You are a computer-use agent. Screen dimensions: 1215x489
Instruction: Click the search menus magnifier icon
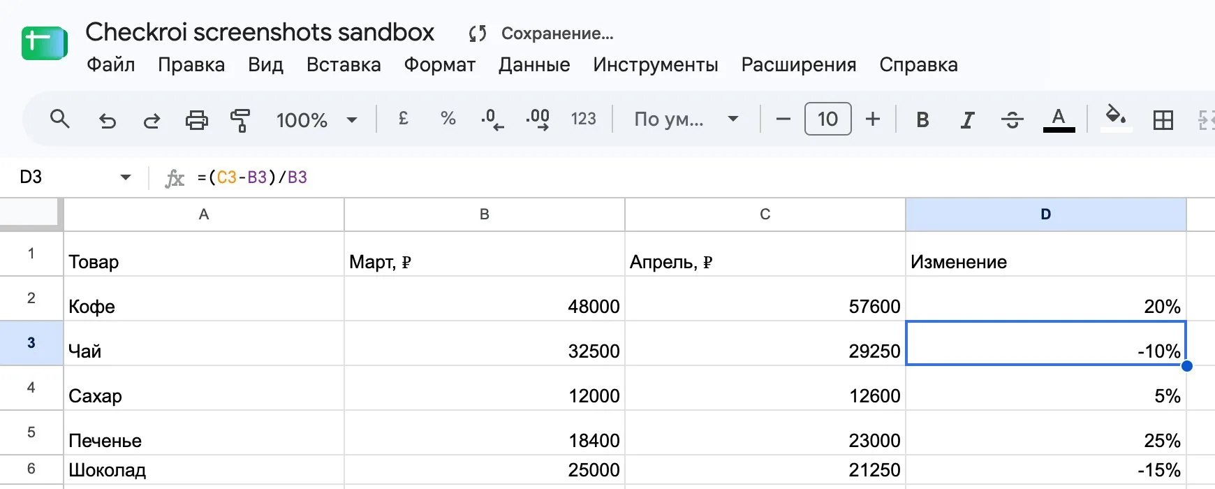pyautogui.click(x=60, y=119)
